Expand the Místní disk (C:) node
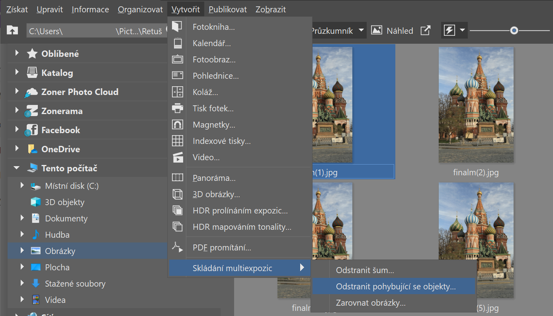This screenshot has height=316, width=553. [x=23, y=186]
